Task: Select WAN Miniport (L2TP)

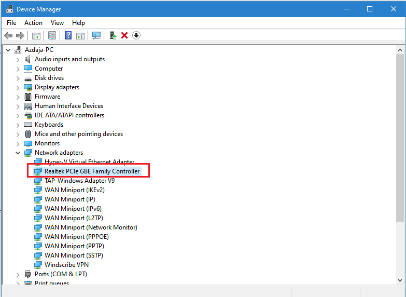Action: coord(74,218)
